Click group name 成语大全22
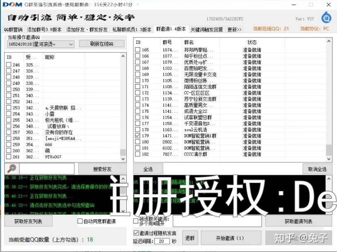The image size is (337, 252). 195,111
